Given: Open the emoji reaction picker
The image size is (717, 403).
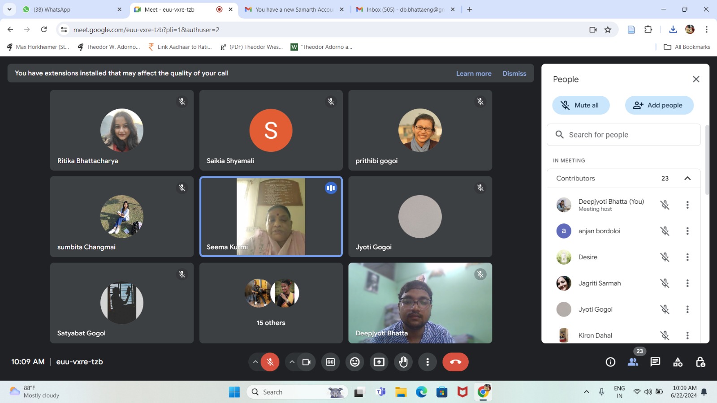Looking at the screenshot, I should (355, 362).
